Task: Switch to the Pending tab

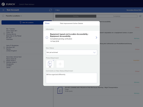Action: click(x=76, y=16)
